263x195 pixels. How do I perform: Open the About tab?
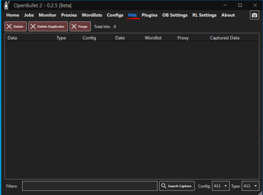click(228, 15)
